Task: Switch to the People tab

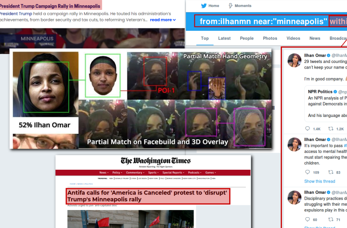Action: pos(247,38)
